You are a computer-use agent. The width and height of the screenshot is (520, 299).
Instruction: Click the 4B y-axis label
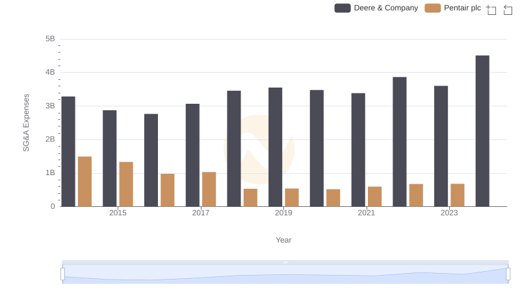tap(50, 72)
